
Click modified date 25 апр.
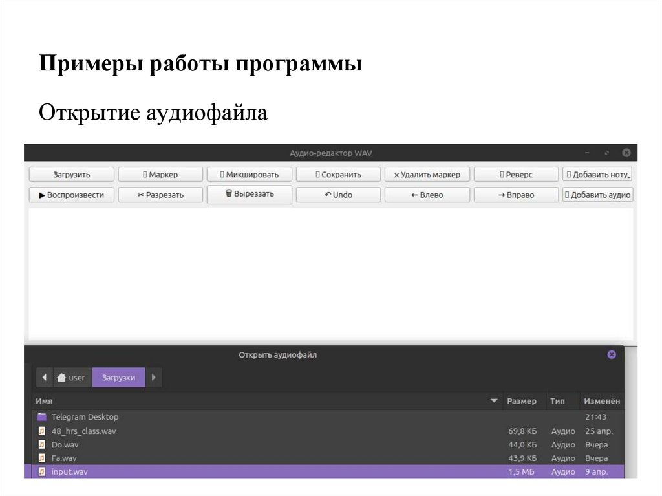tap(599, 431)
